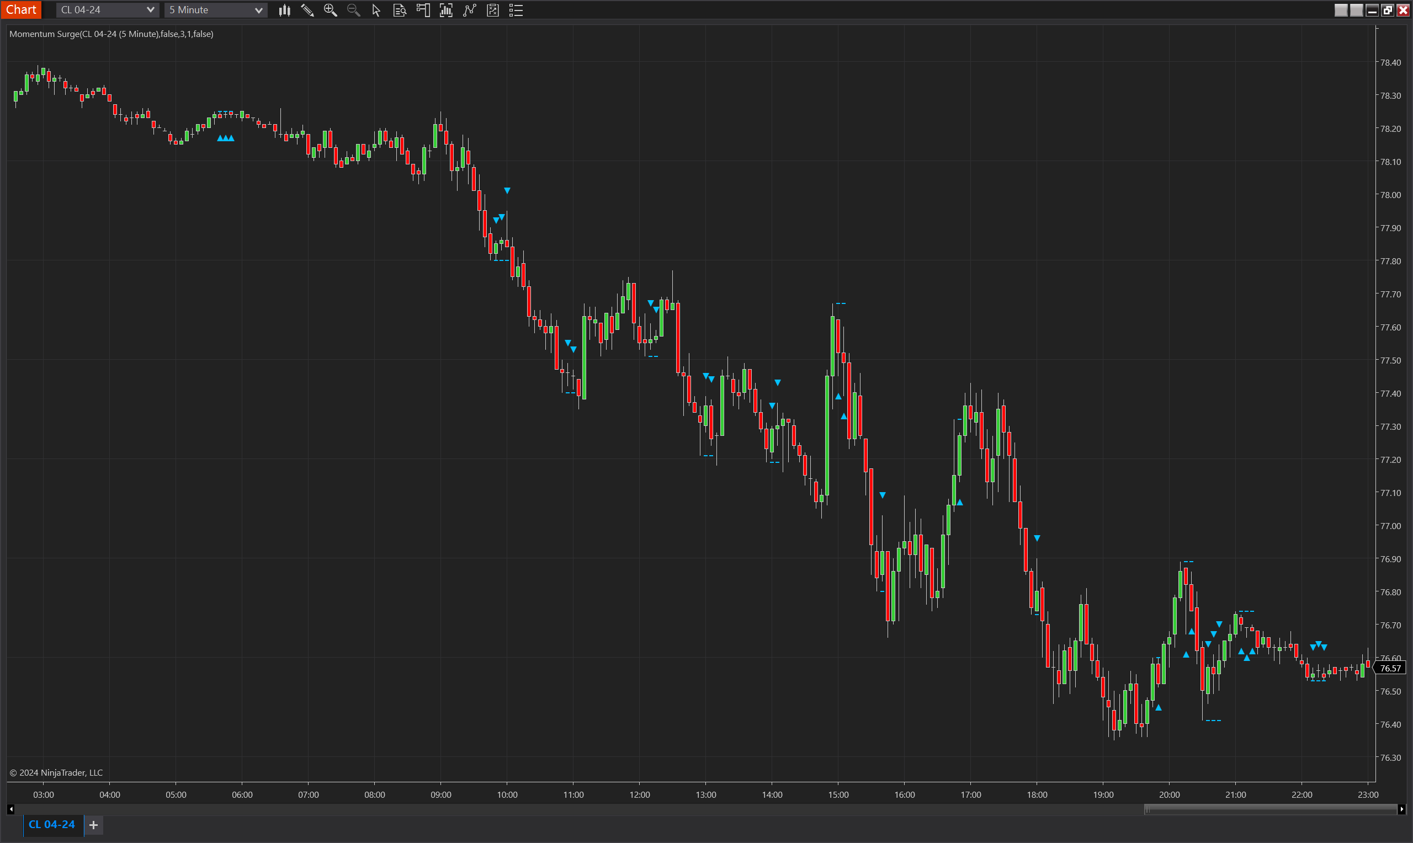The height and width of the screenshot is (843, 1413).
Task: Open the Data Box icon
Action: pos(400,10)
